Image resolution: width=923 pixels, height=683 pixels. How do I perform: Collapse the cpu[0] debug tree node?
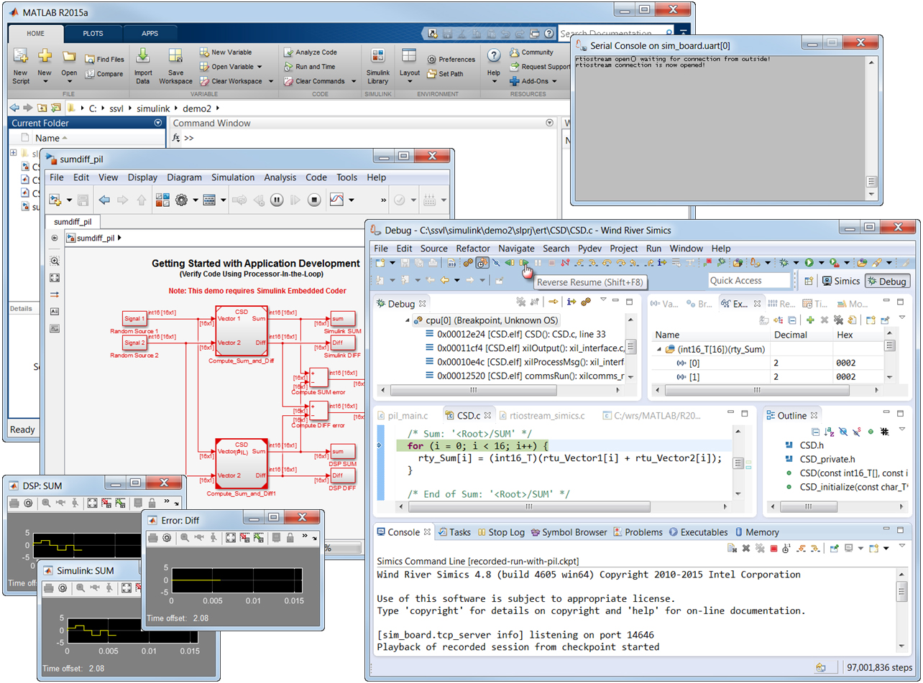409,320
